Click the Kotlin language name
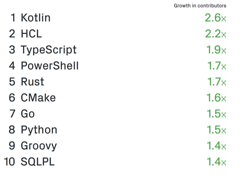 pos(36,18)
